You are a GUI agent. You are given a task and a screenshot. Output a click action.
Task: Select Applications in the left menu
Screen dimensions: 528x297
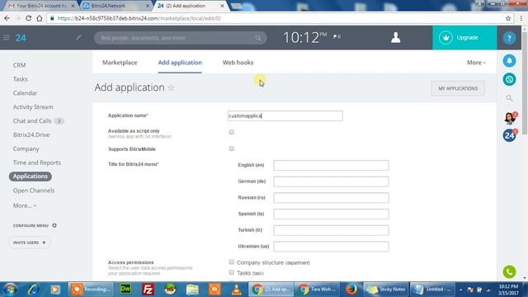[31, 177]
